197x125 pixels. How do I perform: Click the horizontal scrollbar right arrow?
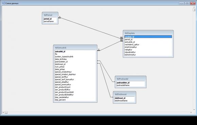pos(191,112)
